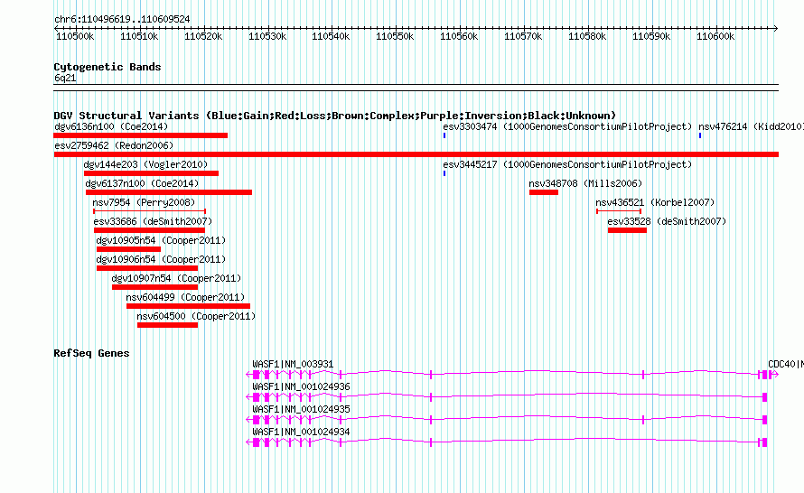
Task: Click the blue gain marker under esv3303474
Action: coord(444,135)
